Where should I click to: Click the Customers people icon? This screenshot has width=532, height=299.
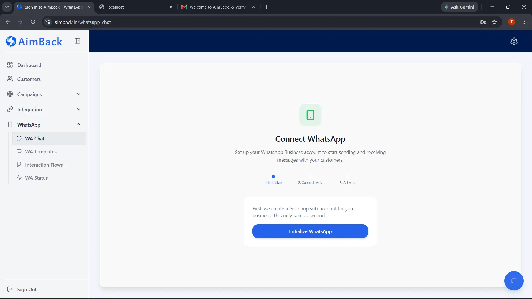pyautogui.click(x=10, y=79)
